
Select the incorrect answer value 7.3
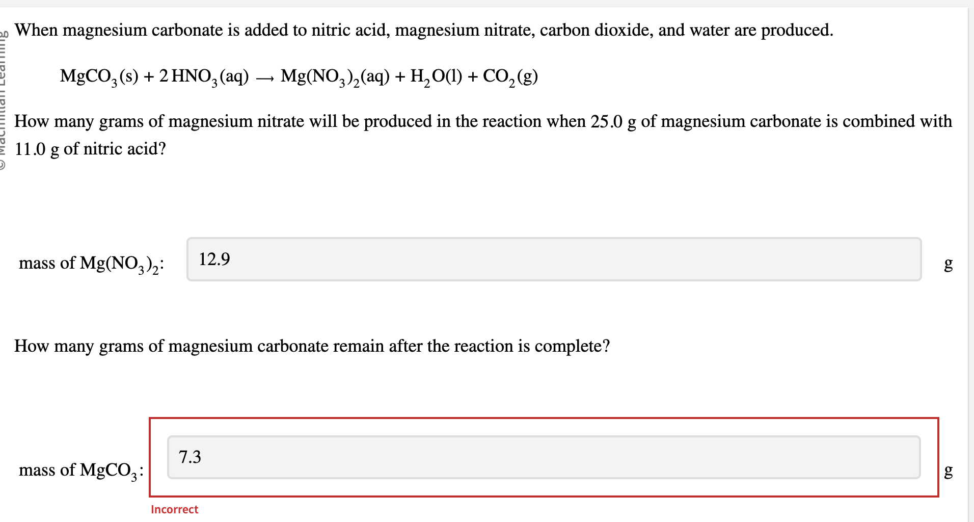coord(190,457)
